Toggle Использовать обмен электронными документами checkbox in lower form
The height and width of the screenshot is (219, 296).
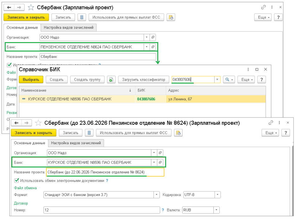tap(16, 180)
